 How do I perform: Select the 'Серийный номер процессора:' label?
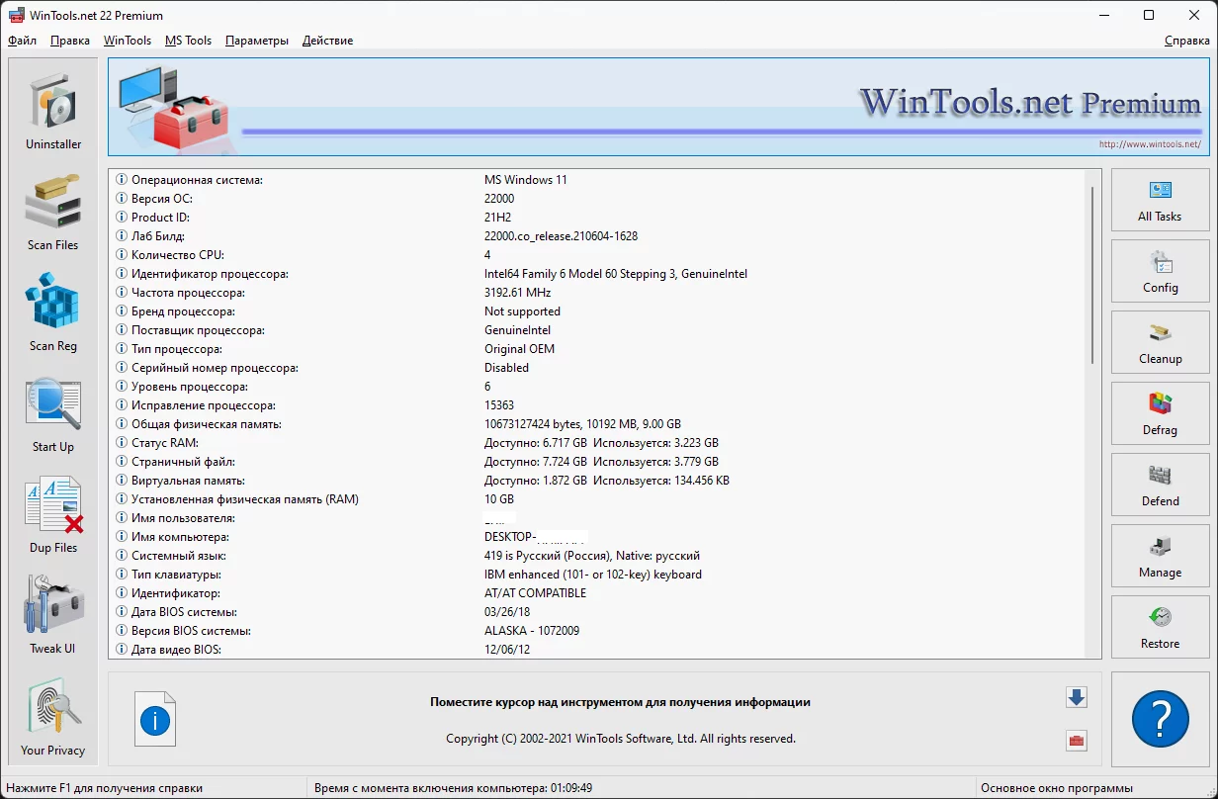[x=215, y=368]
